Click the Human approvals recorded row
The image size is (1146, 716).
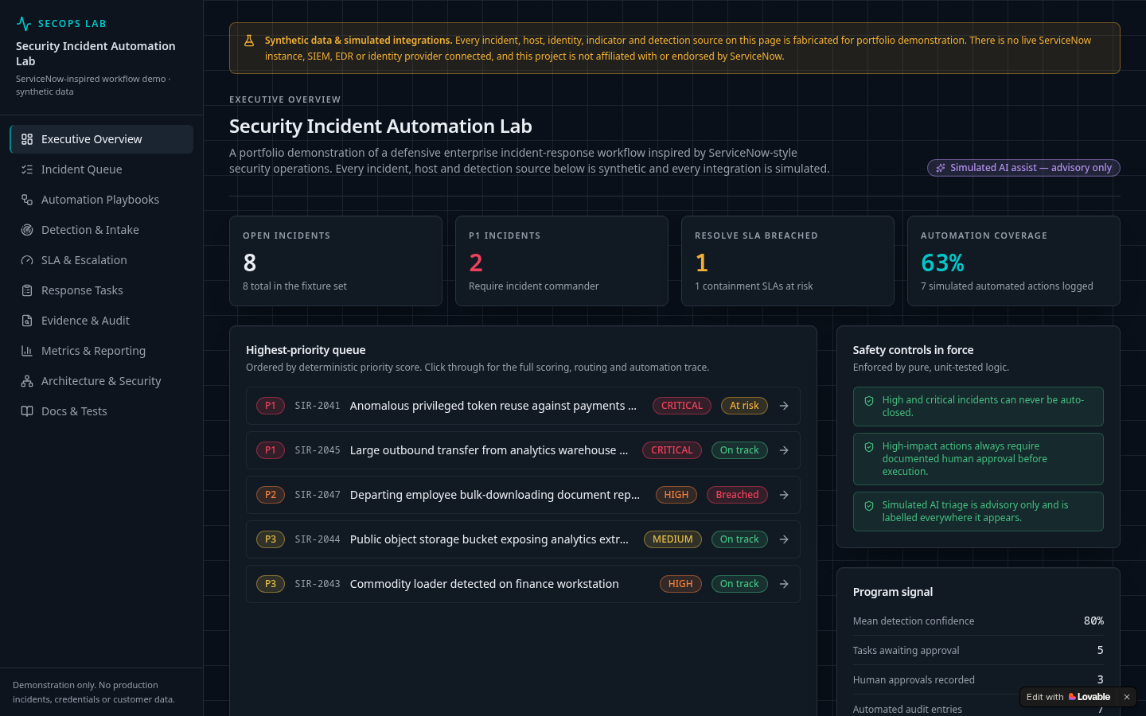978,680
